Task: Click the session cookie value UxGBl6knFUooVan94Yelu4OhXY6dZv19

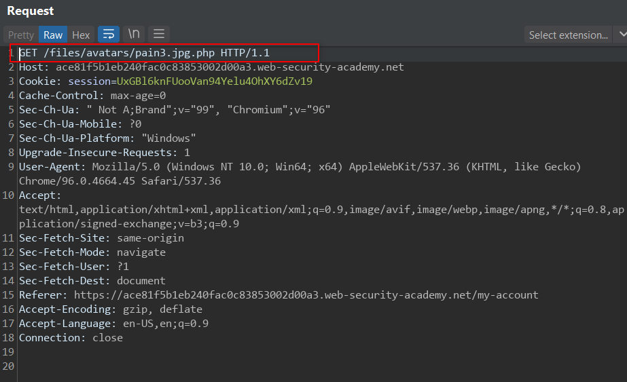Action: click(x=215, y=81)
